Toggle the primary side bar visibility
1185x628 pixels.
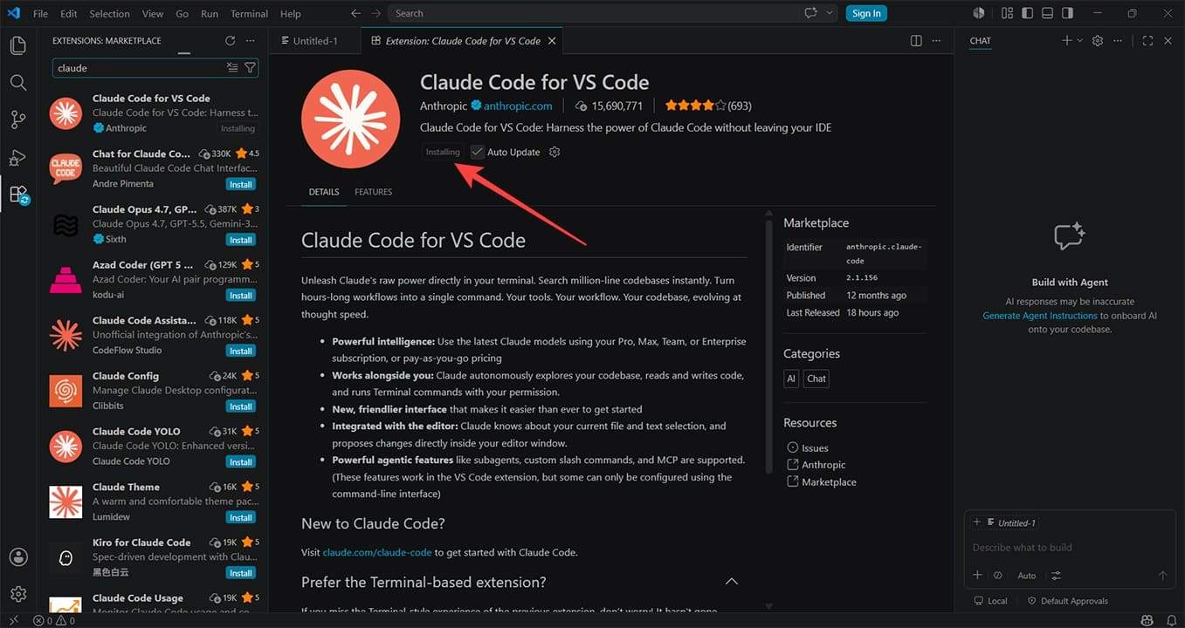[x=1027, y=13]
